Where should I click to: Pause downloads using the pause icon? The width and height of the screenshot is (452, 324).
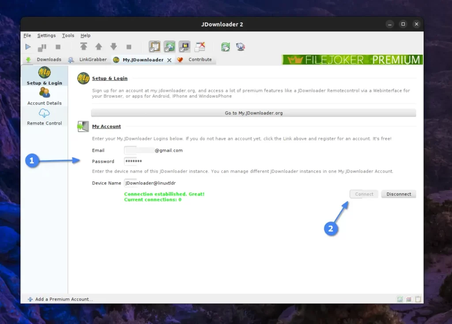click(x=42, y=47)
